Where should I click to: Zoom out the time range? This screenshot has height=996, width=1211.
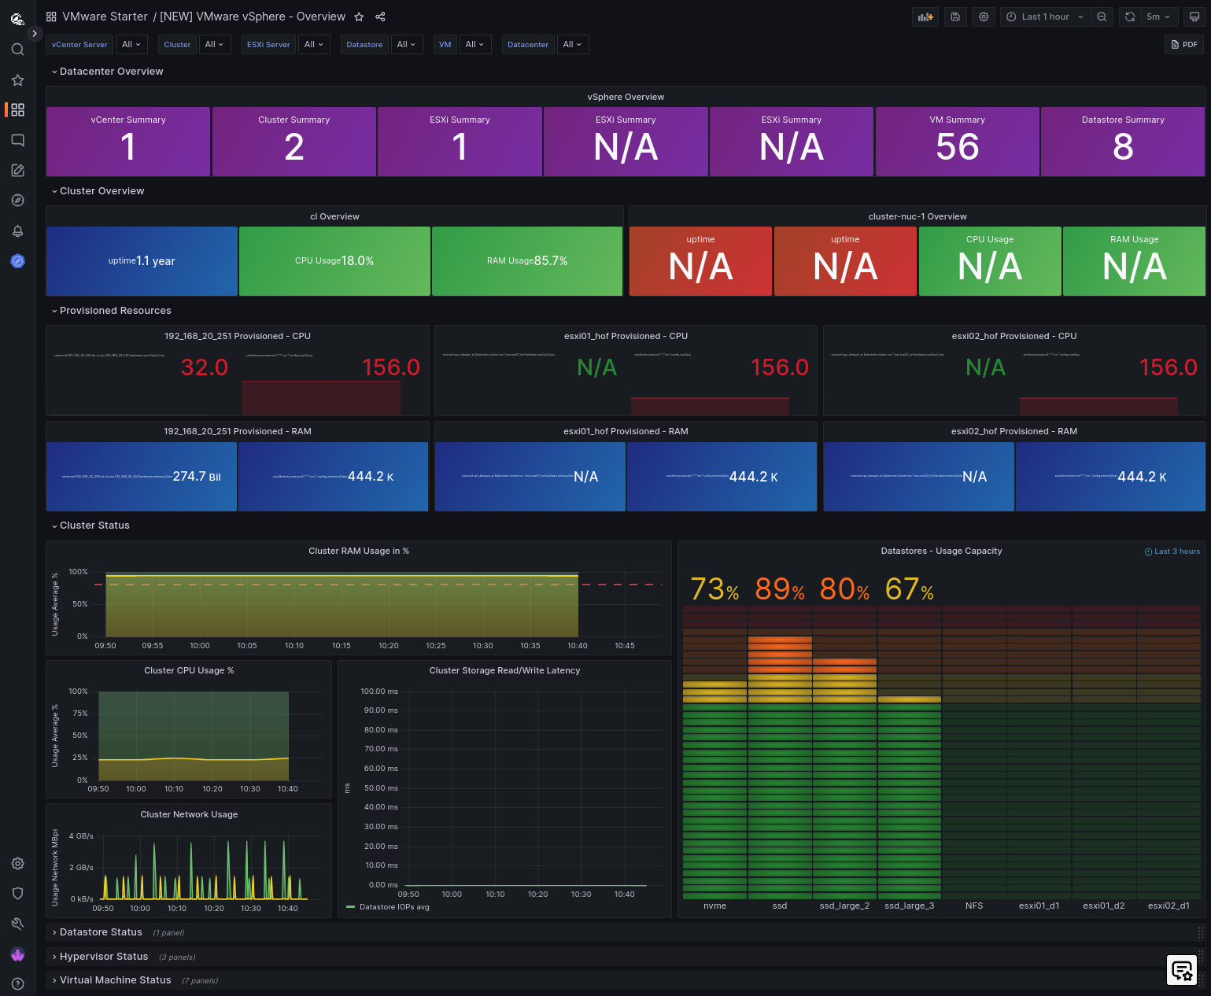[1102, 17]
